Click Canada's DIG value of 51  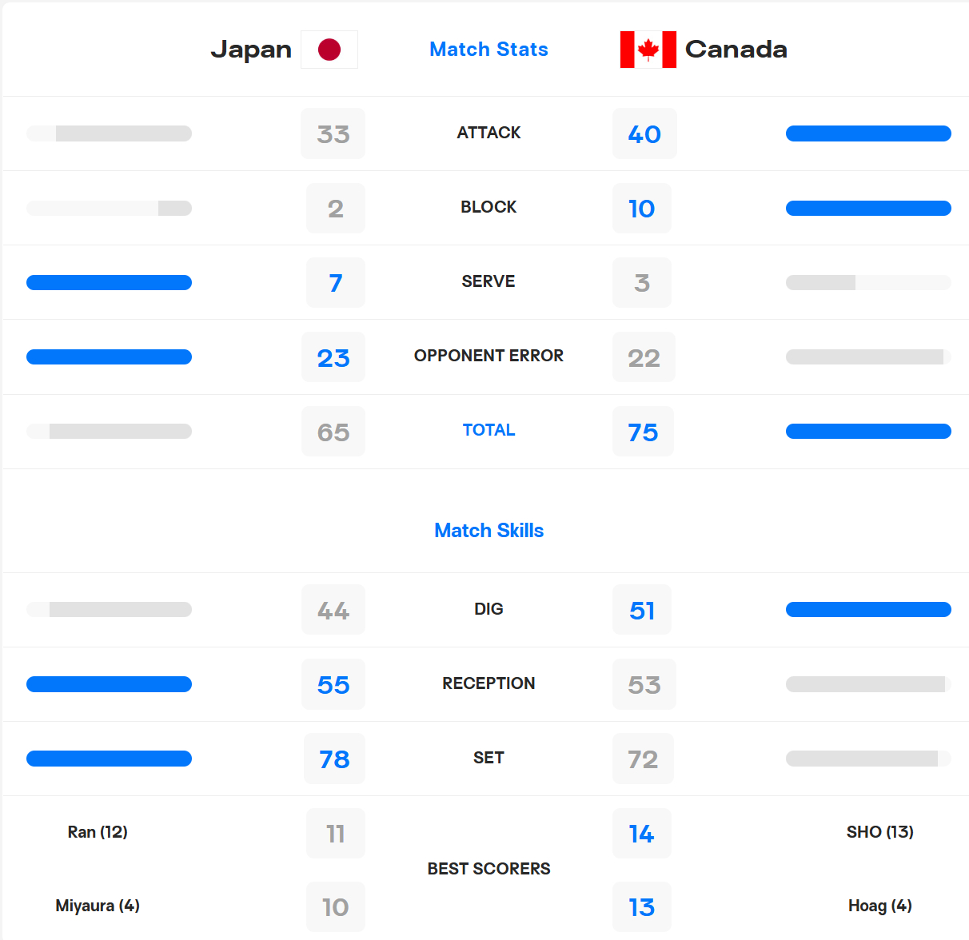642,610
